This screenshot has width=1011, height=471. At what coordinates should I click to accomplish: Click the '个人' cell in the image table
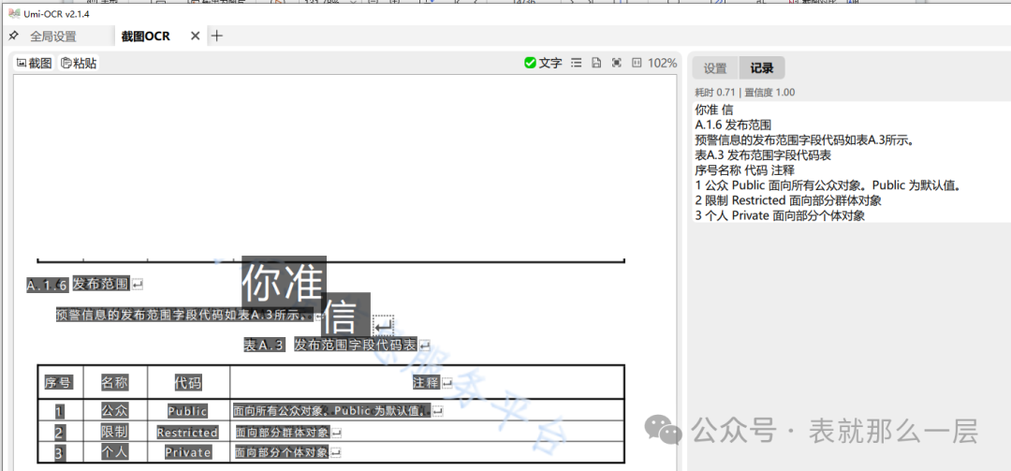115,451
